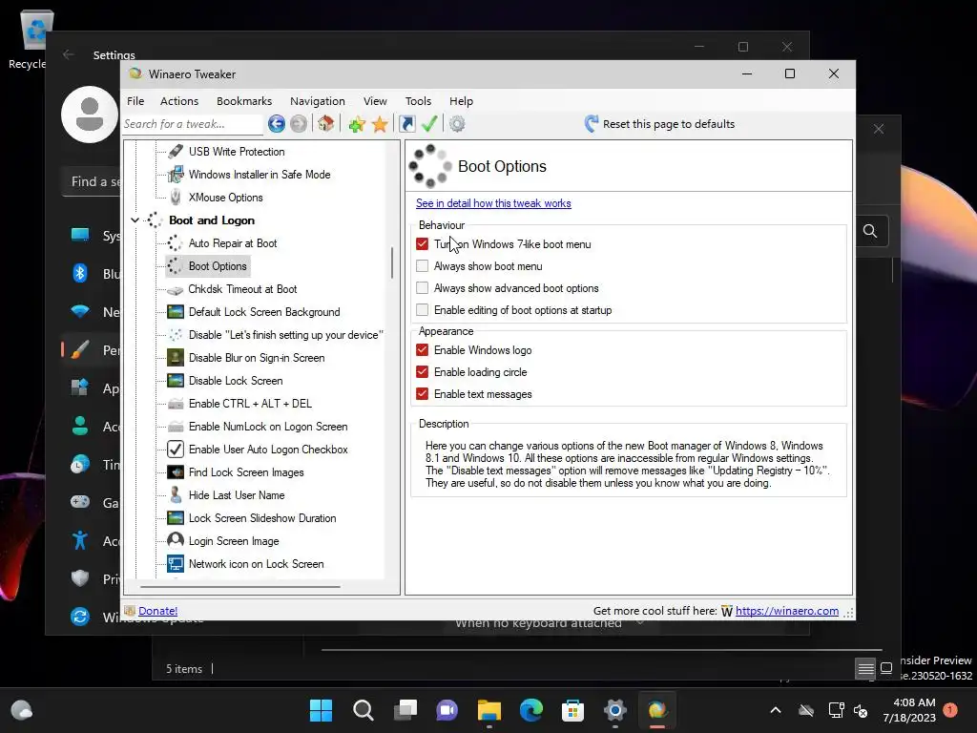Uncheck Enable text messages

tap(423, 393)
